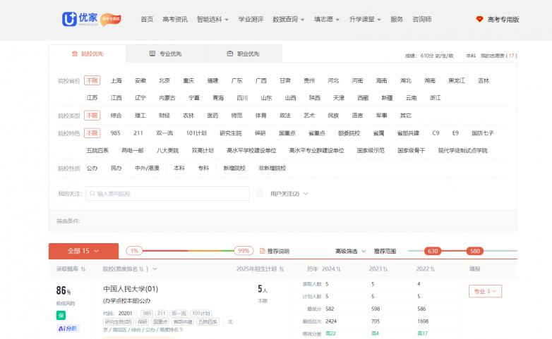Click the building icon on the 院校优先 tab
The image size is (552, 339).
click(x=75, y=54)
